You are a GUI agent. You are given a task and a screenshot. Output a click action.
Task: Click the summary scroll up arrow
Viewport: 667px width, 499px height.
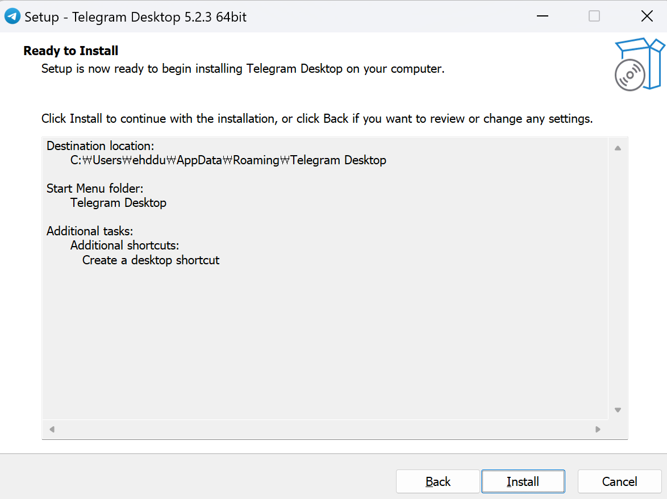(x=618, y=148)
